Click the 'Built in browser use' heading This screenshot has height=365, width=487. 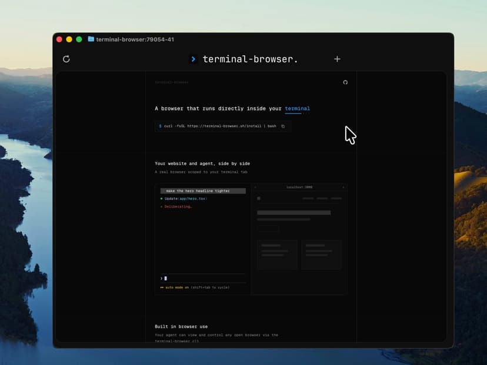pyautogui.click(x=181, y=327)
